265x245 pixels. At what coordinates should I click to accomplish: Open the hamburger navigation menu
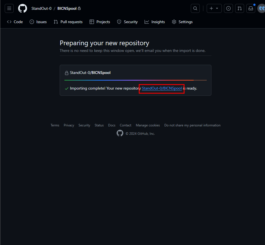click(9, 8)
